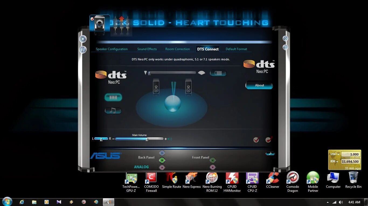Click the About button
Viewport: 368px width, 206px height.
[259, 85]
